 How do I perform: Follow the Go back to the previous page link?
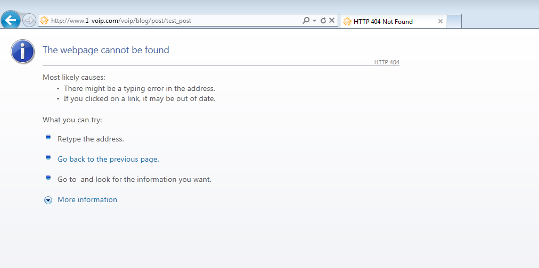[108, 159]
